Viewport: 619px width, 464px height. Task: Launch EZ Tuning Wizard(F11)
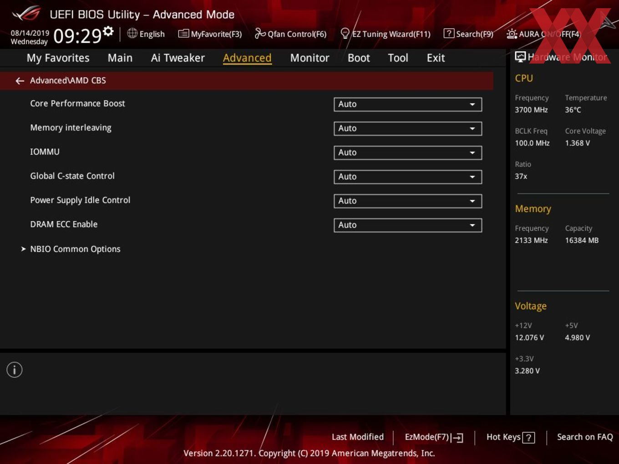386,34
